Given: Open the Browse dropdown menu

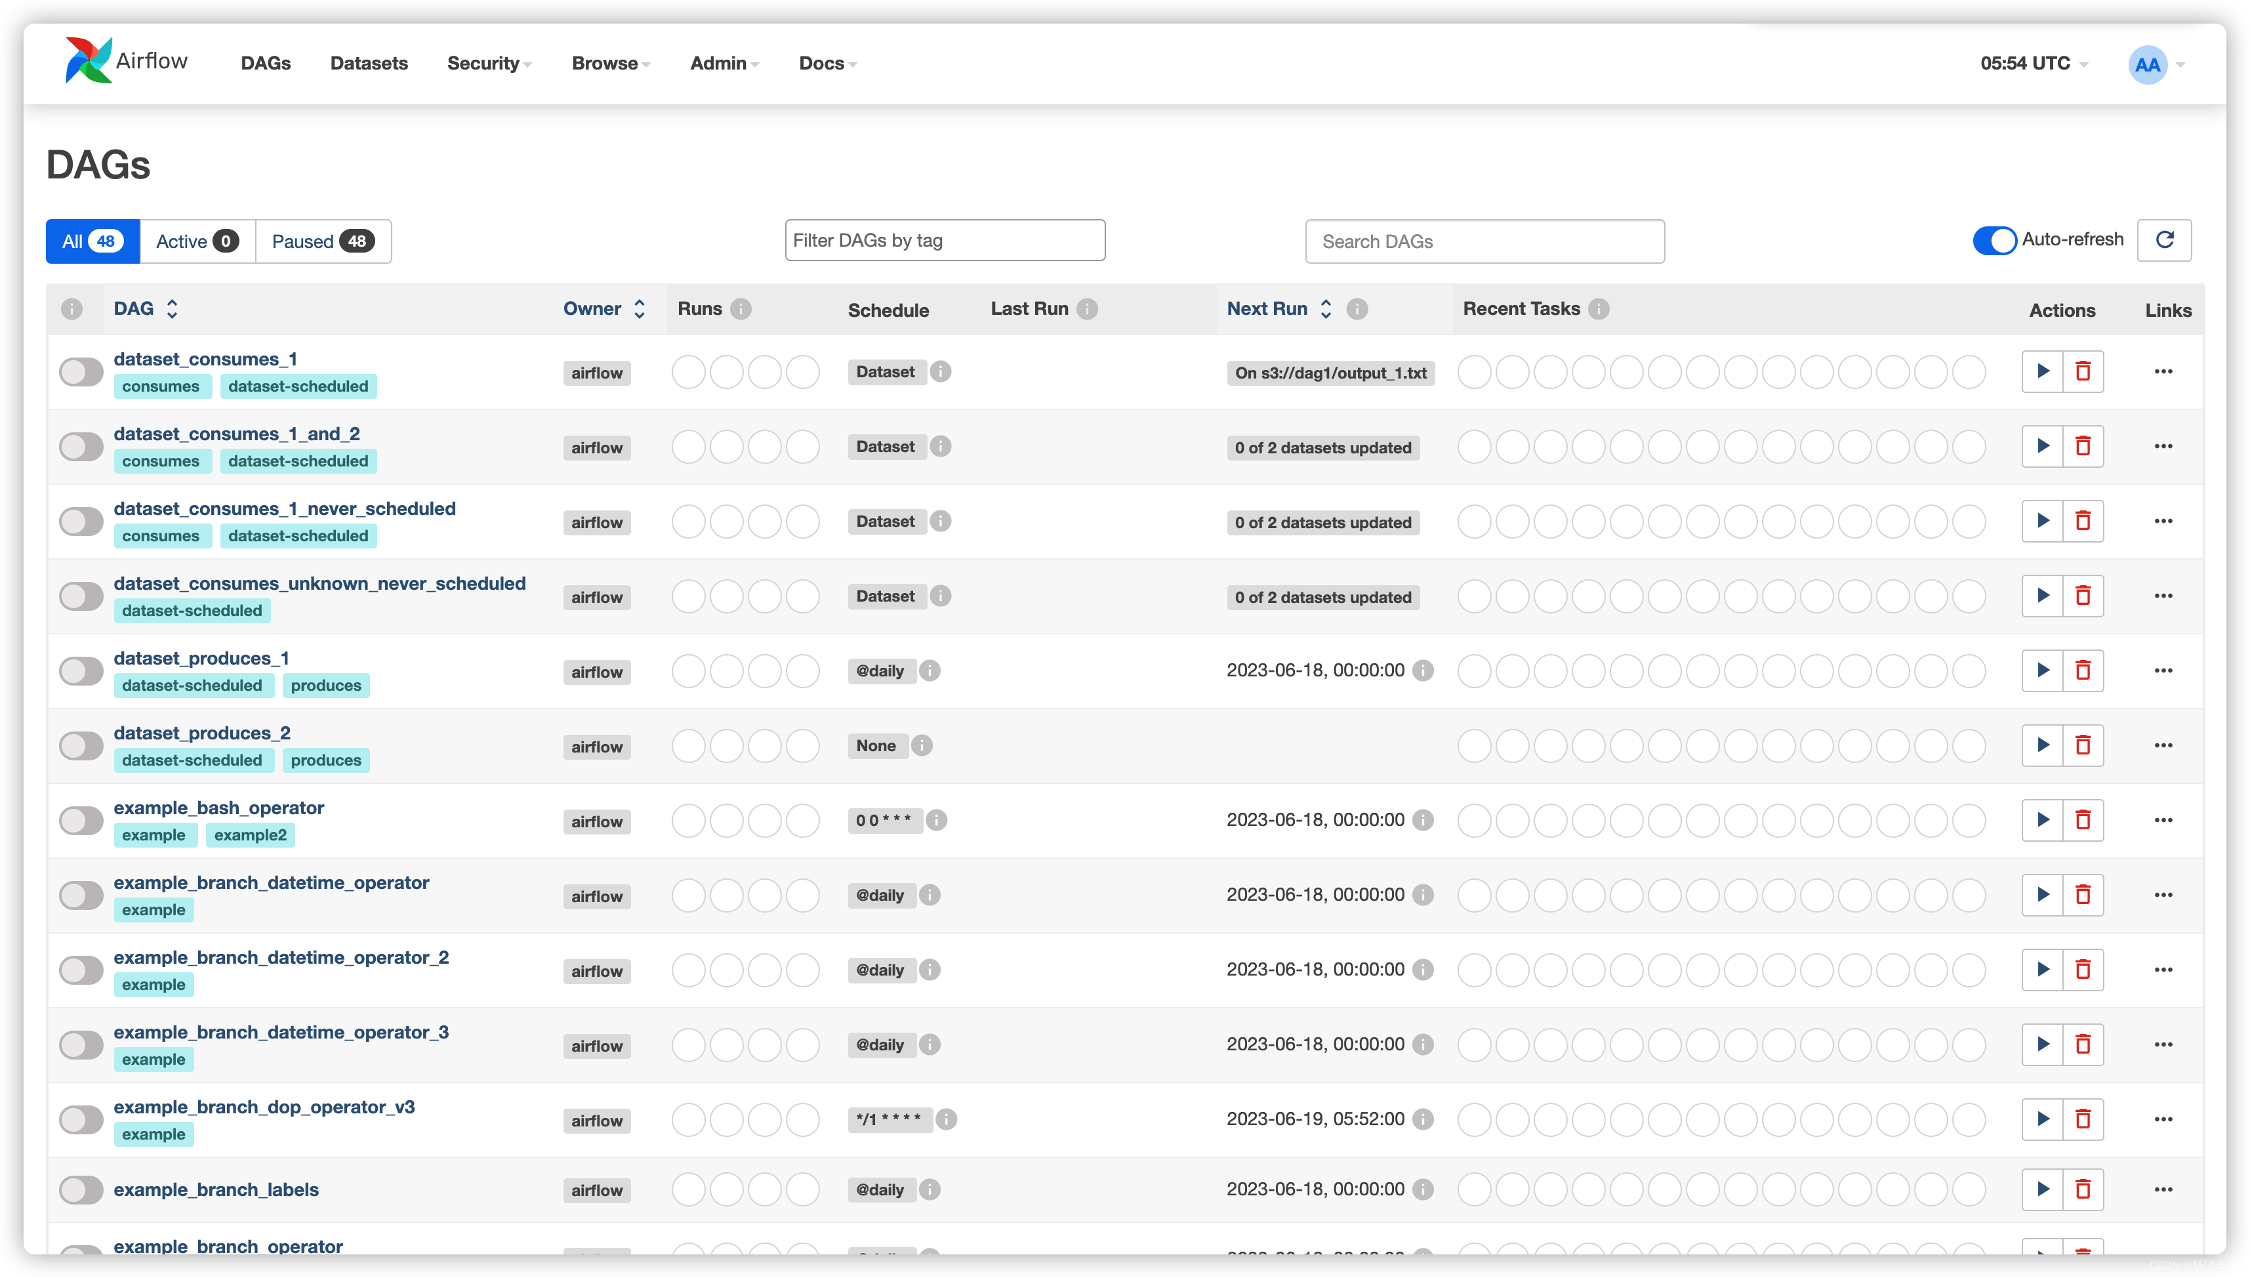Looking at the screenshot, I should pyautogui.click(x=611, y=63).
